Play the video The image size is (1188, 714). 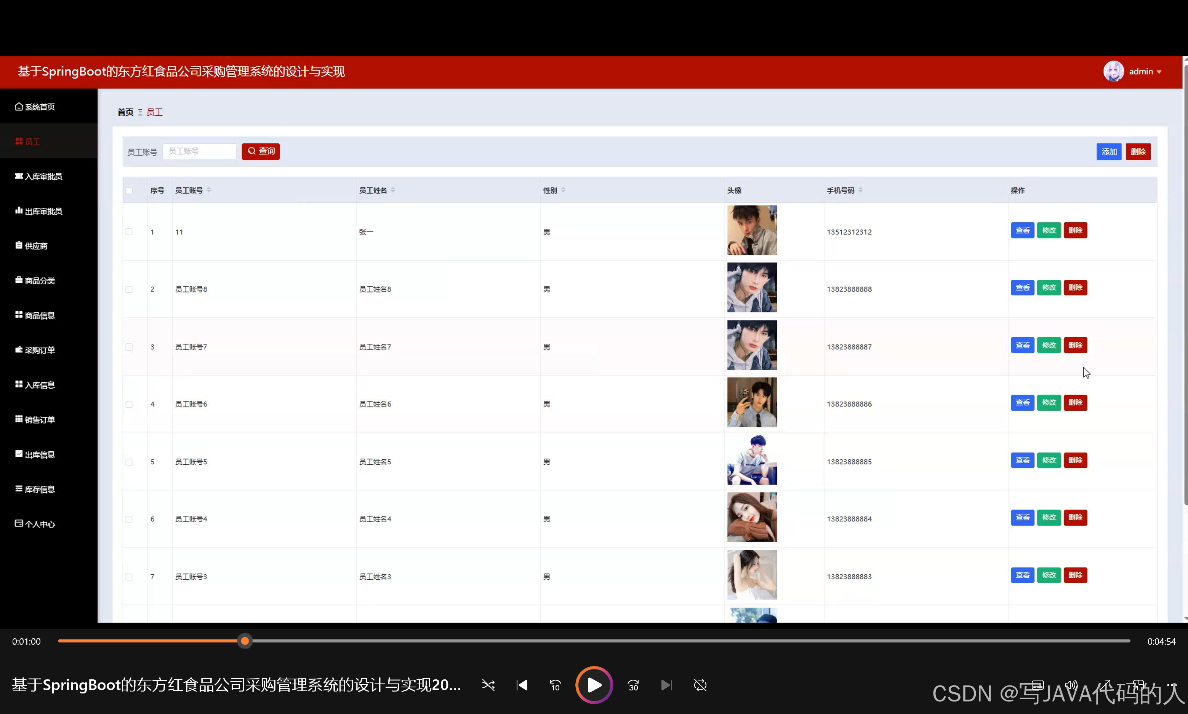click(x=594, y=685)
